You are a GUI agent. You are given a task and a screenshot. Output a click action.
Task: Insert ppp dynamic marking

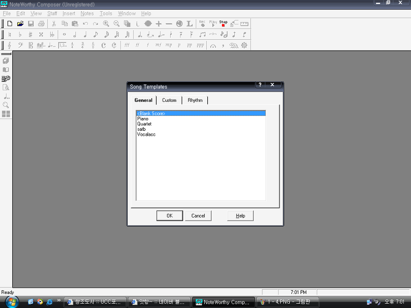(200, 45)
